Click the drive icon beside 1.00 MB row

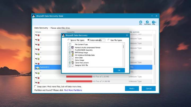point(37,78)
